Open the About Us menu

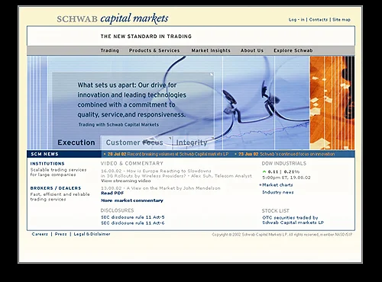[252, 50]
